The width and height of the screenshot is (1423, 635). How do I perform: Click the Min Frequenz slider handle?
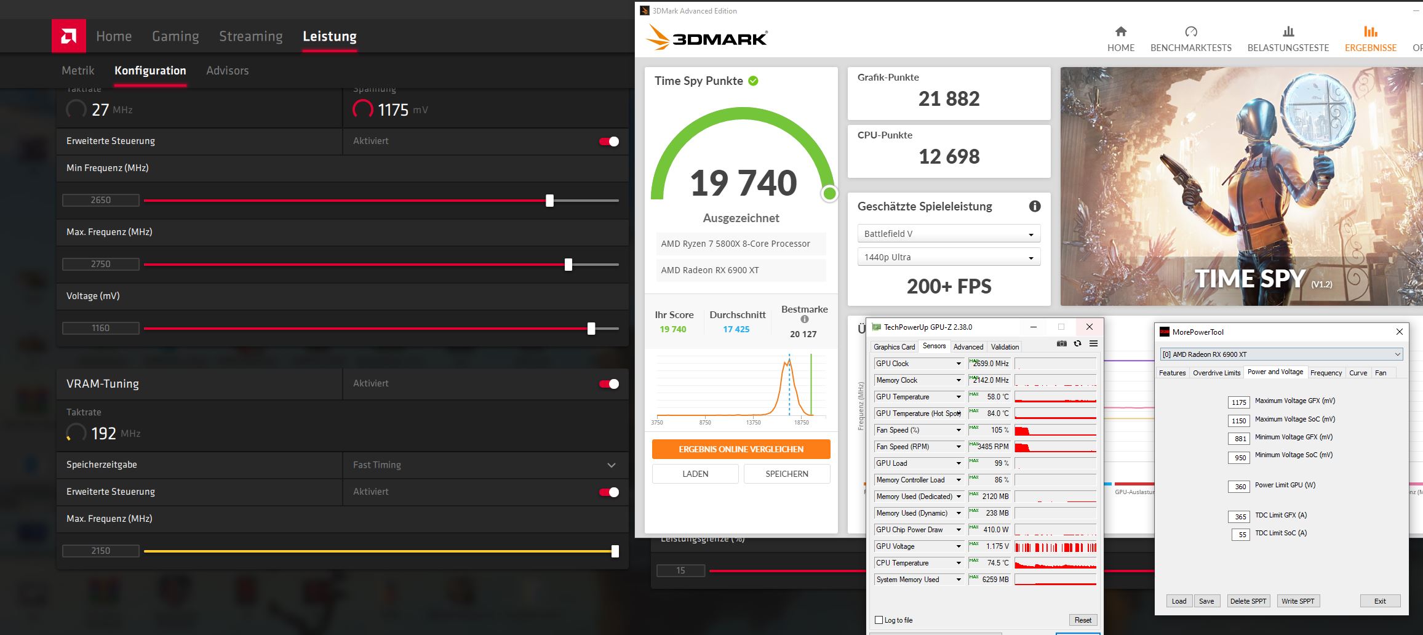coord(550,201)
